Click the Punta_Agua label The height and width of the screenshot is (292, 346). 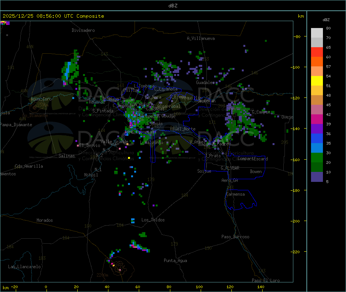pyautogui.click(x=175, y=261)
